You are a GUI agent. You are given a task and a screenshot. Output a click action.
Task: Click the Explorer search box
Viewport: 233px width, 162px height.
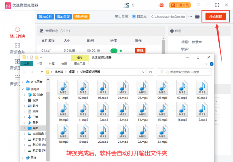[x=184, y=72]
